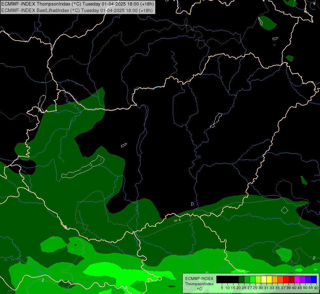Viewport: 320px width, 294px height.
Task: Select the blue 55–60 legend swatch
Action: coord(314,279)
